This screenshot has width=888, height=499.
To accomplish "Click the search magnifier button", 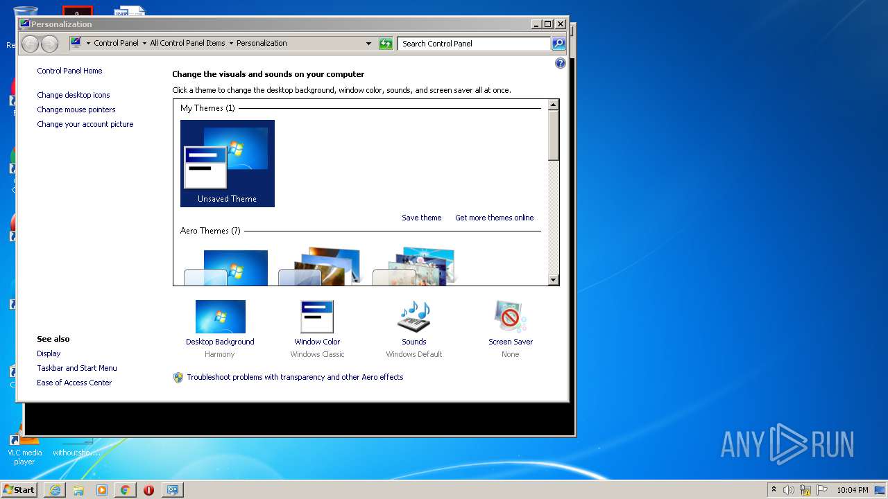I will click(x=558, y=44).
